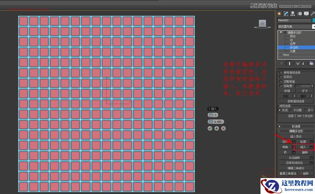Image resolution: width=315 pixels, height=194 pixels.
Task: Click the 翻转 button
Action: [x=305, y=152]
